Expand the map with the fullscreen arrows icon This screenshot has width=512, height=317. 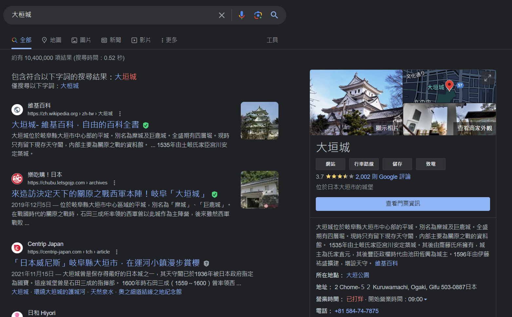pyautogui.click(x=488, y=78)
